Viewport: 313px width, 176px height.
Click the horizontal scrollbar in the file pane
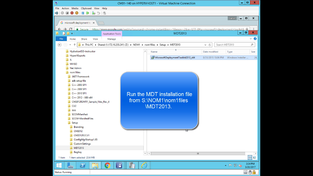pyautogui.click(x=198, y=153)
